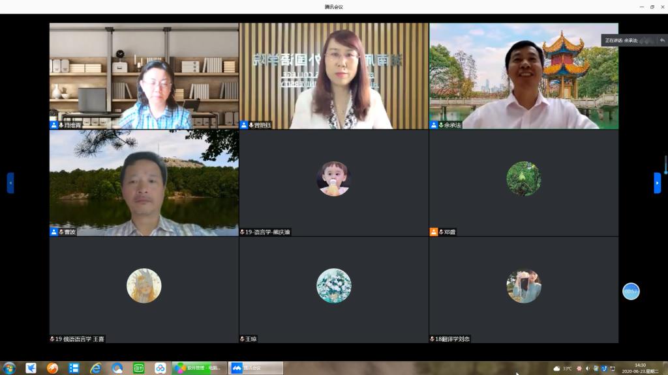Open Internet Explorer from the taskbar

[96, 368]
